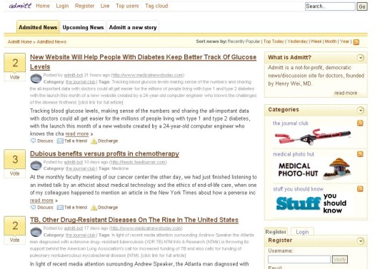Viewport: 375px width, 269px height.
Task: Switch to Login tab in sidebar
Action: [302, 231]
